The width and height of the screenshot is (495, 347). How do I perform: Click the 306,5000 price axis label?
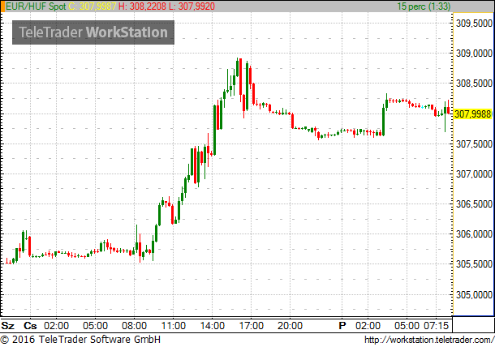474,204
